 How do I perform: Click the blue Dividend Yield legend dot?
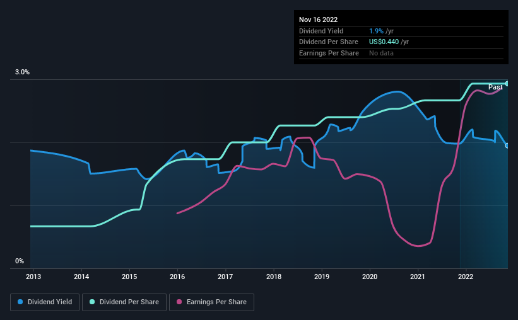tap(20, 302)
